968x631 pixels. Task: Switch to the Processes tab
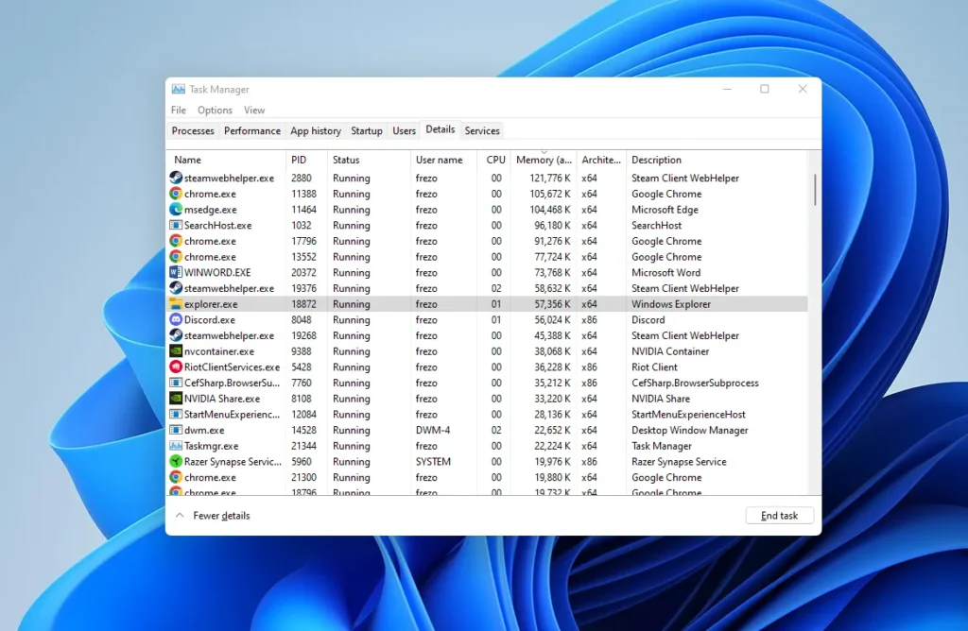[193, 130]
